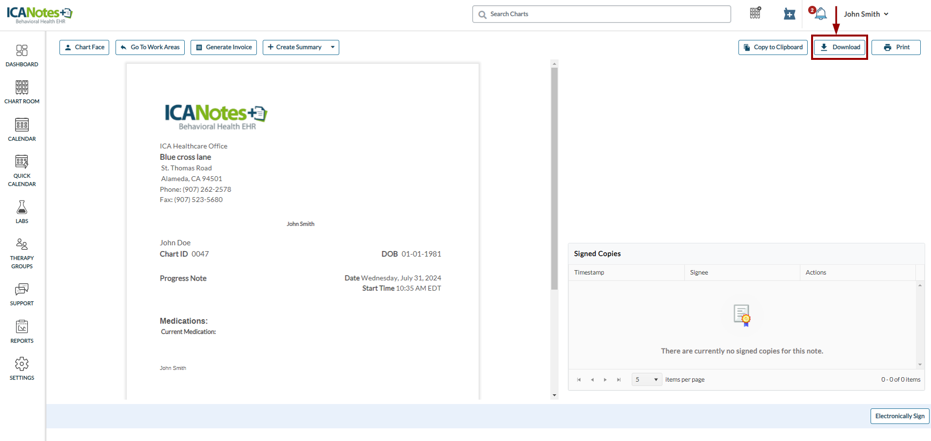Click the Download button
The width and height of the screenshot is (931, 441).
pyautogui.click(x=840, y=47)
